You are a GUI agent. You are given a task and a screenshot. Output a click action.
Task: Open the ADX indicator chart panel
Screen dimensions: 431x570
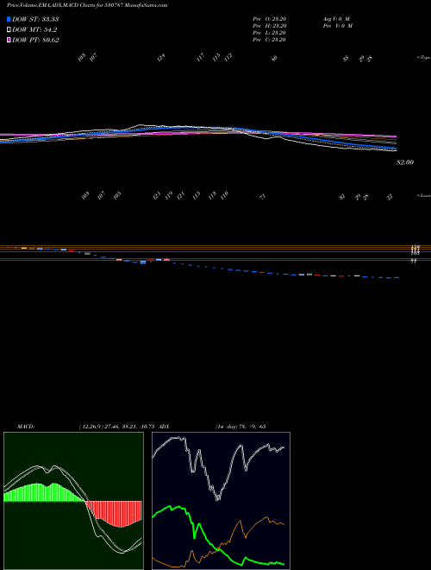click(x=221, y=501)
